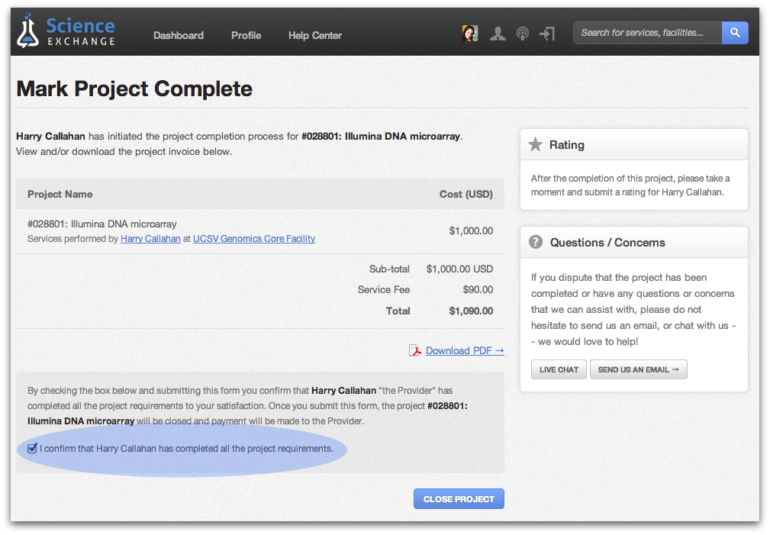
Task: Uncheck the project requirements confirmation checkbox
Action: coord(32,448)
